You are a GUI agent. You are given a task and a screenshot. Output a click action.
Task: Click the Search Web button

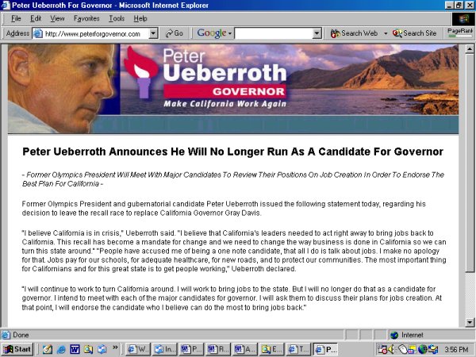[355, 33]
